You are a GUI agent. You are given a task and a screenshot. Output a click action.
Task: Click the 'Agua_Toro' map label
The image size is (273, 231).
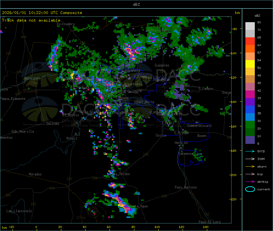click(32, 78)
